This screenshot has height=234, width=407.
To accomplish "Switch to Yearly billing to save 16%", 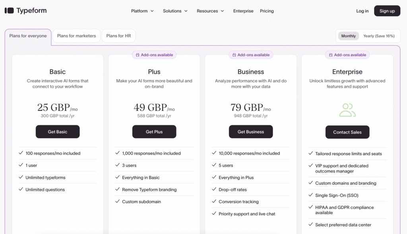I will 379,36.
